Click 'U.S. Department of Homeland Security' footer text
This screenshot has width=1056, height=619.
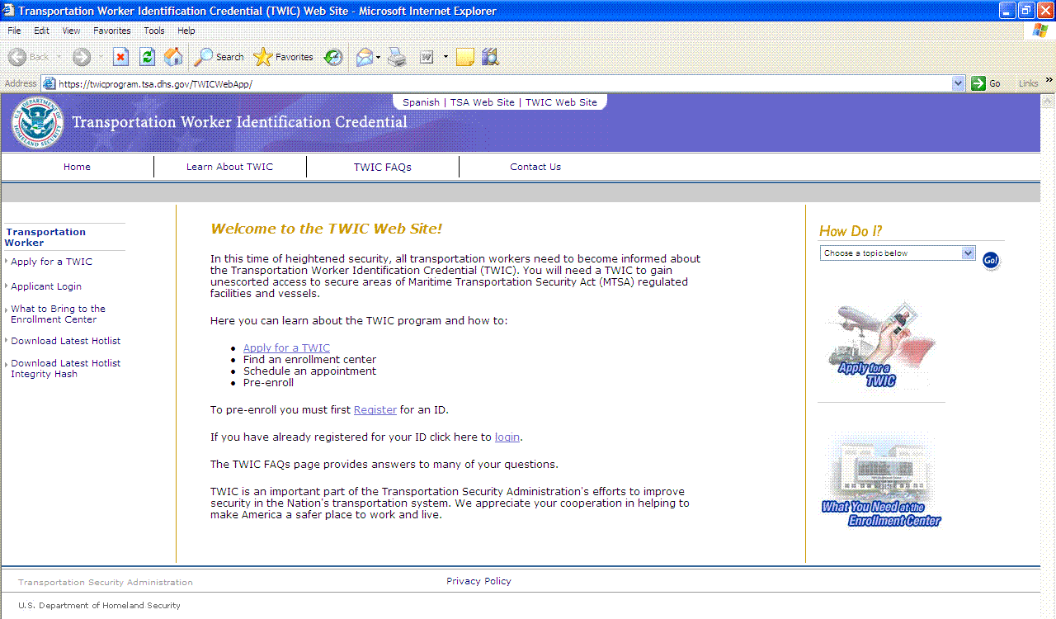[x=99, y=605]
